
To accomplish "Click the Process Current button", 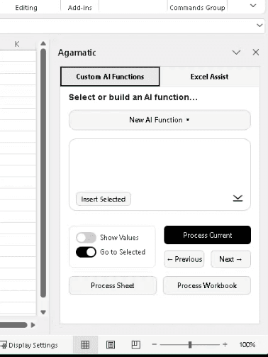I will [208, 235].
